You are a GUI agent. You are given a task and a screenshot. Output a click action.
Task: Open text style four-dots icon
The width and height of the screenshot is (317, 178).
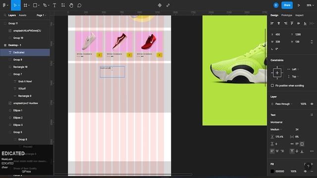pos(312,115)
